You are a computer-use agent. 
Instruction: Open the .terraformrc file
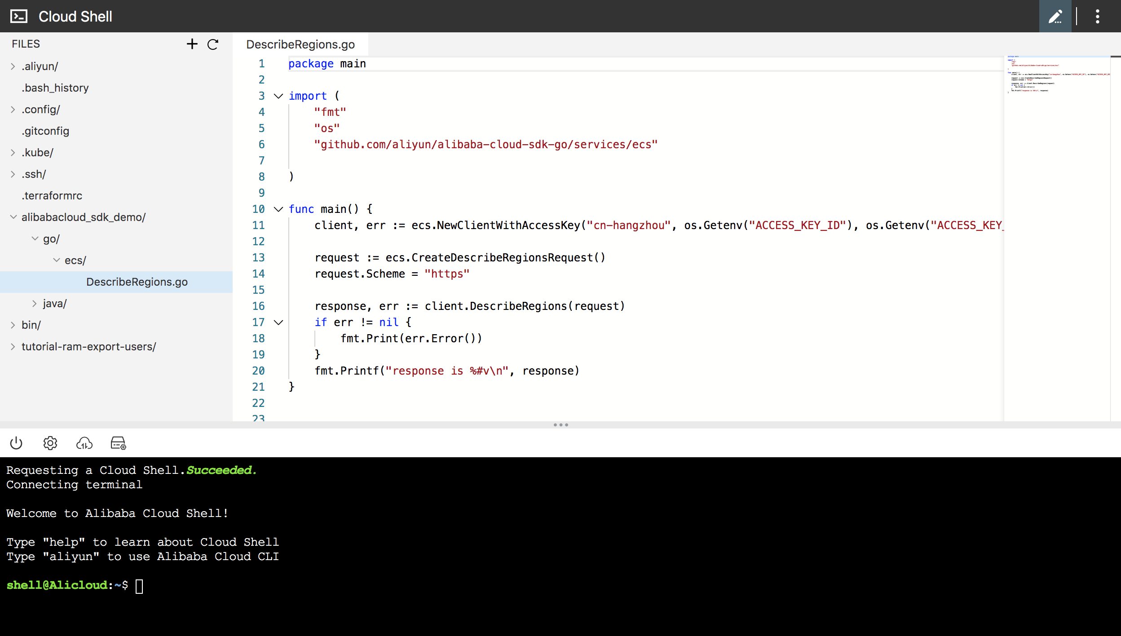coord(52,196)
